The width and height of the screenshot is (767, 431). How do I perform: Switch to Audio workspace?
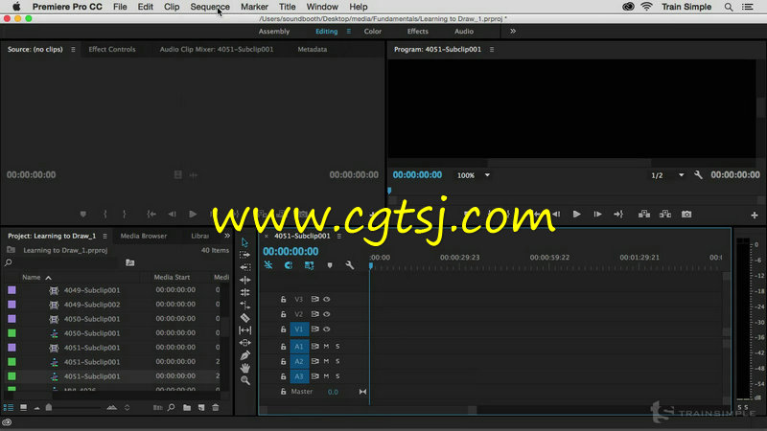[x=464, y=32]
